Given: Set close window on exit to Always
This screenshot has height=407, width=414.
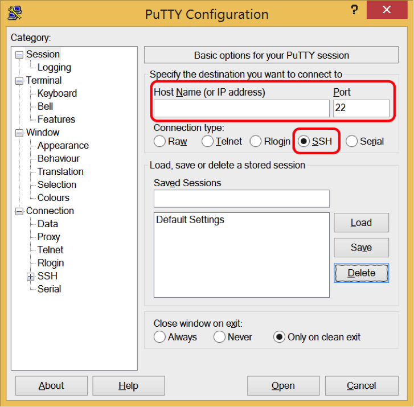Looking at the screenshot, I should (x=160, y=337).
